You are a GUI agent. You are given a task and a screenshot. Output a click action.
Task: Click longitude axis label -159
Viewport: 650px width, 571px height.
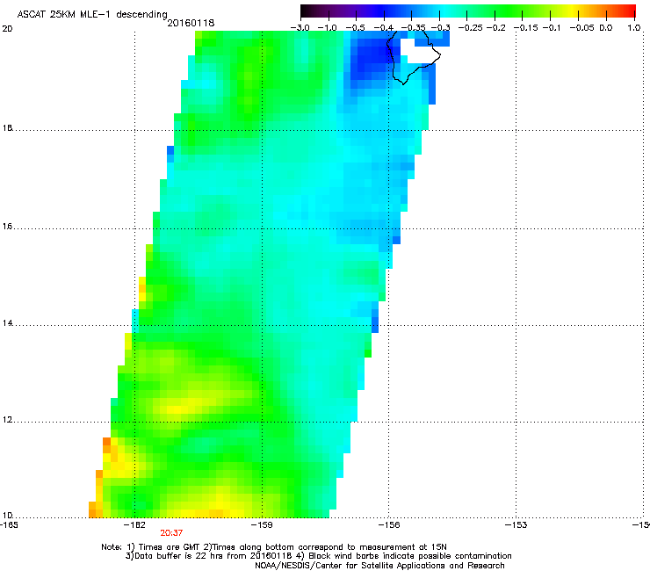262,525
